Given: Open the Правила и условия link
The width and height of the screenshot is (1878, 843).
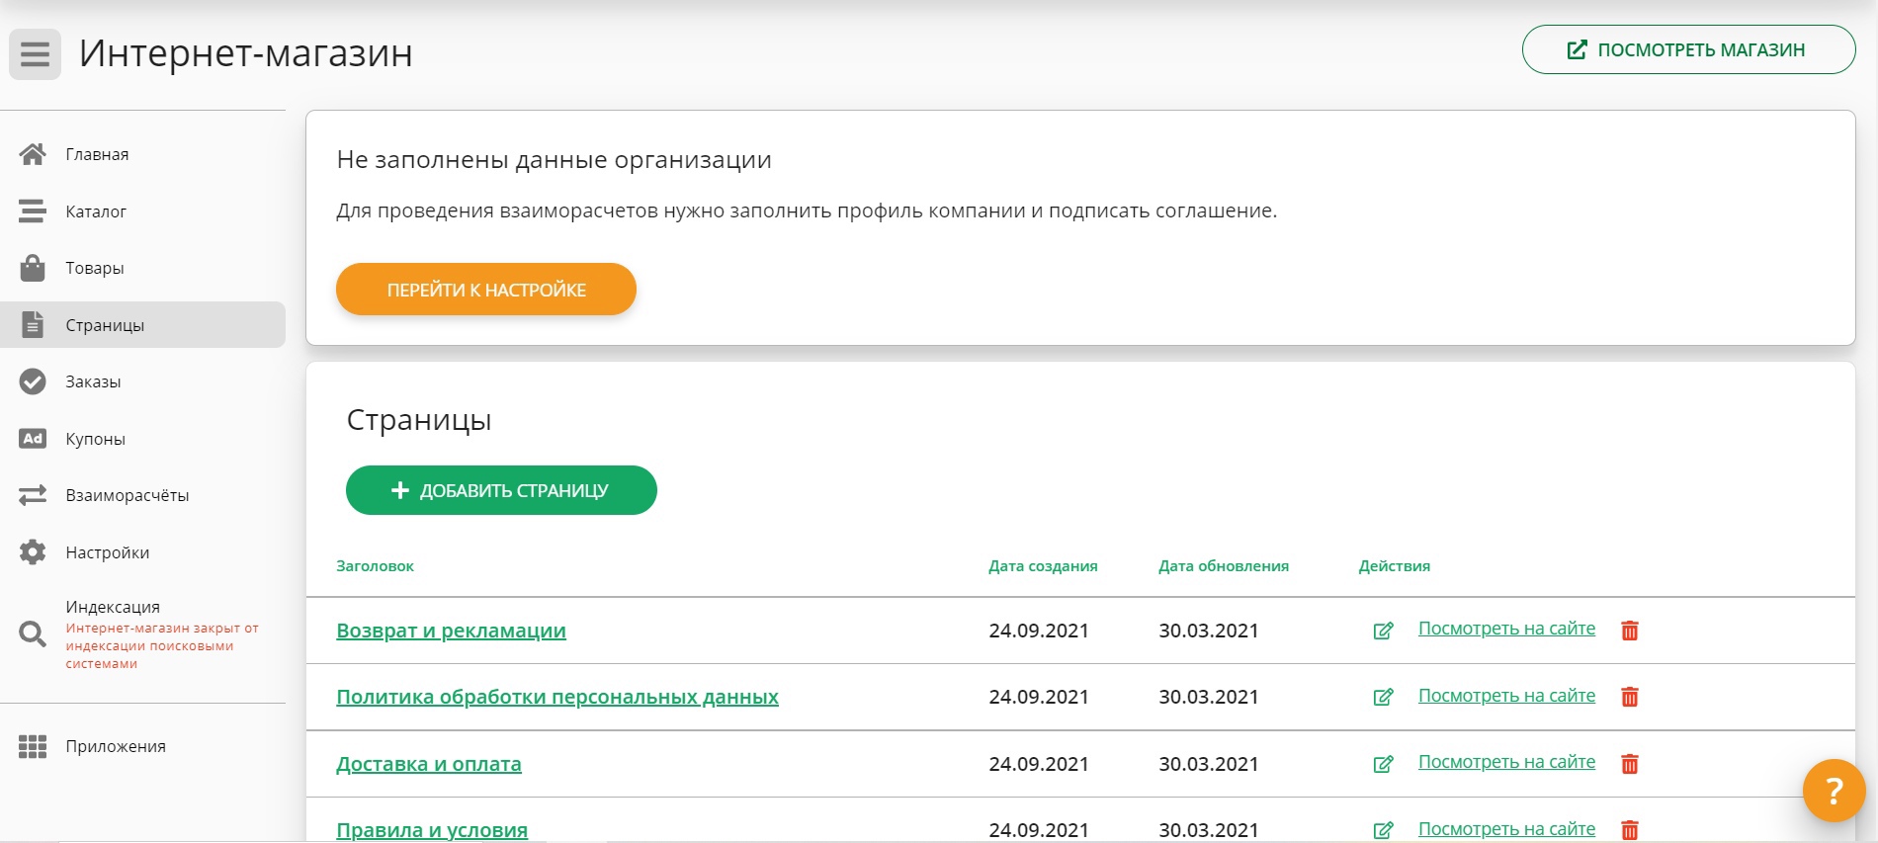Looking at the screenshot, I should tap(432, 830).
